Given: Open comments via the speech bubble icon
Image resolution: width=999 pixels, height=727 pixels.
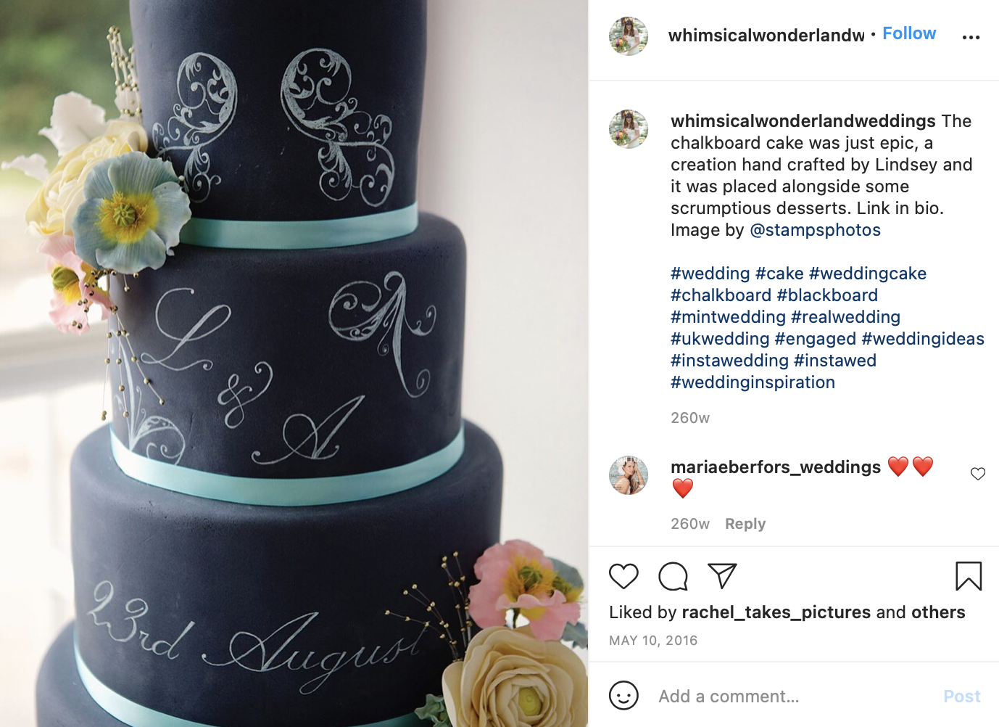Looking at the screenshot, I should coord(673,576).
